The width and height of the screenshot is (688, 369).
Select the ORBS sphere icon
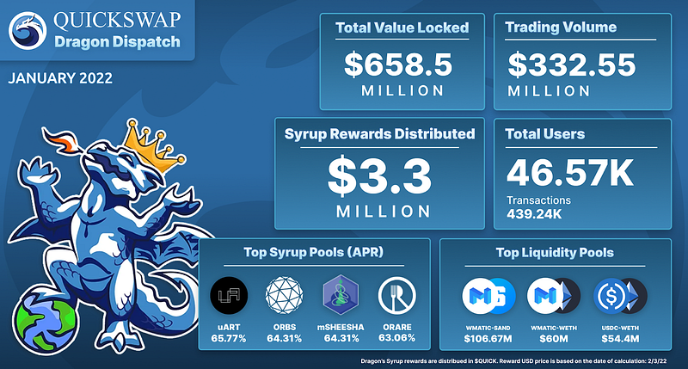pos(284,295)
